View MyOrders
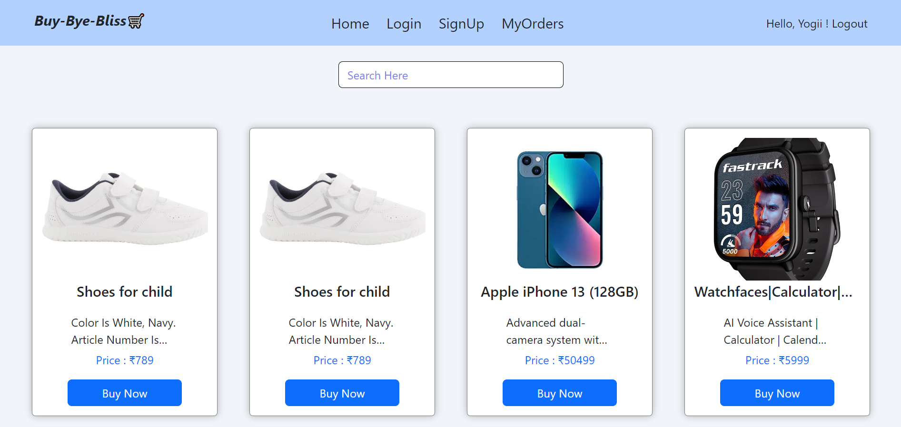Image resolution: width=901 pixels, height=427 pixels. point(532,24)
